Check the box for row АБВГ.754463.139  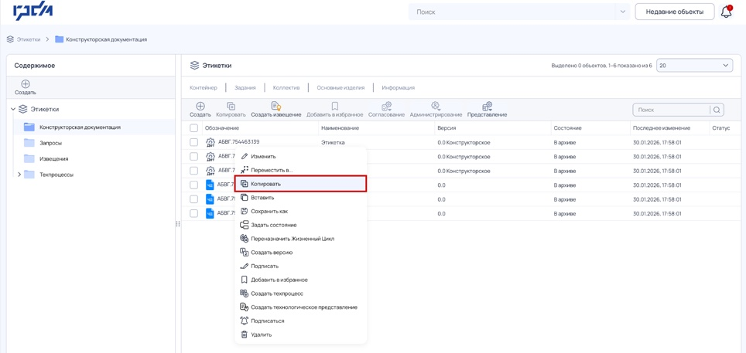[193, 142]
